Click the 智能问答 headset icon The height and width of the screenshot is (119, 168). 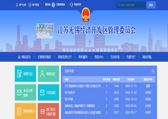71,5
